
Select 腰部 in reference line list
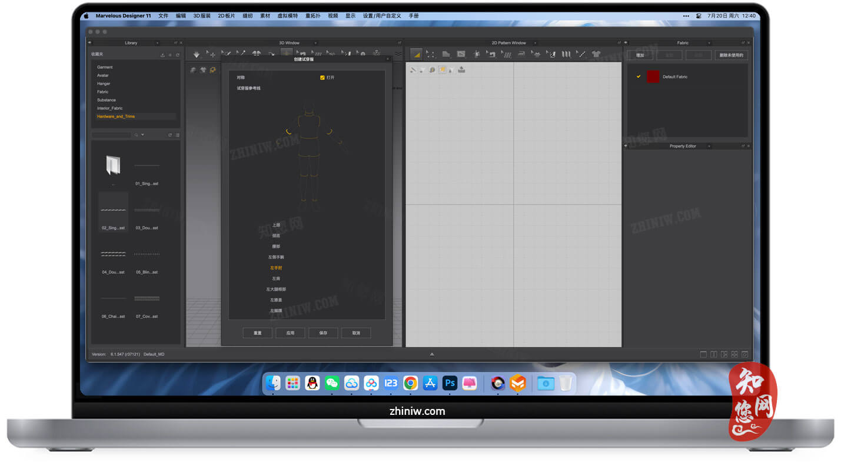276,247
